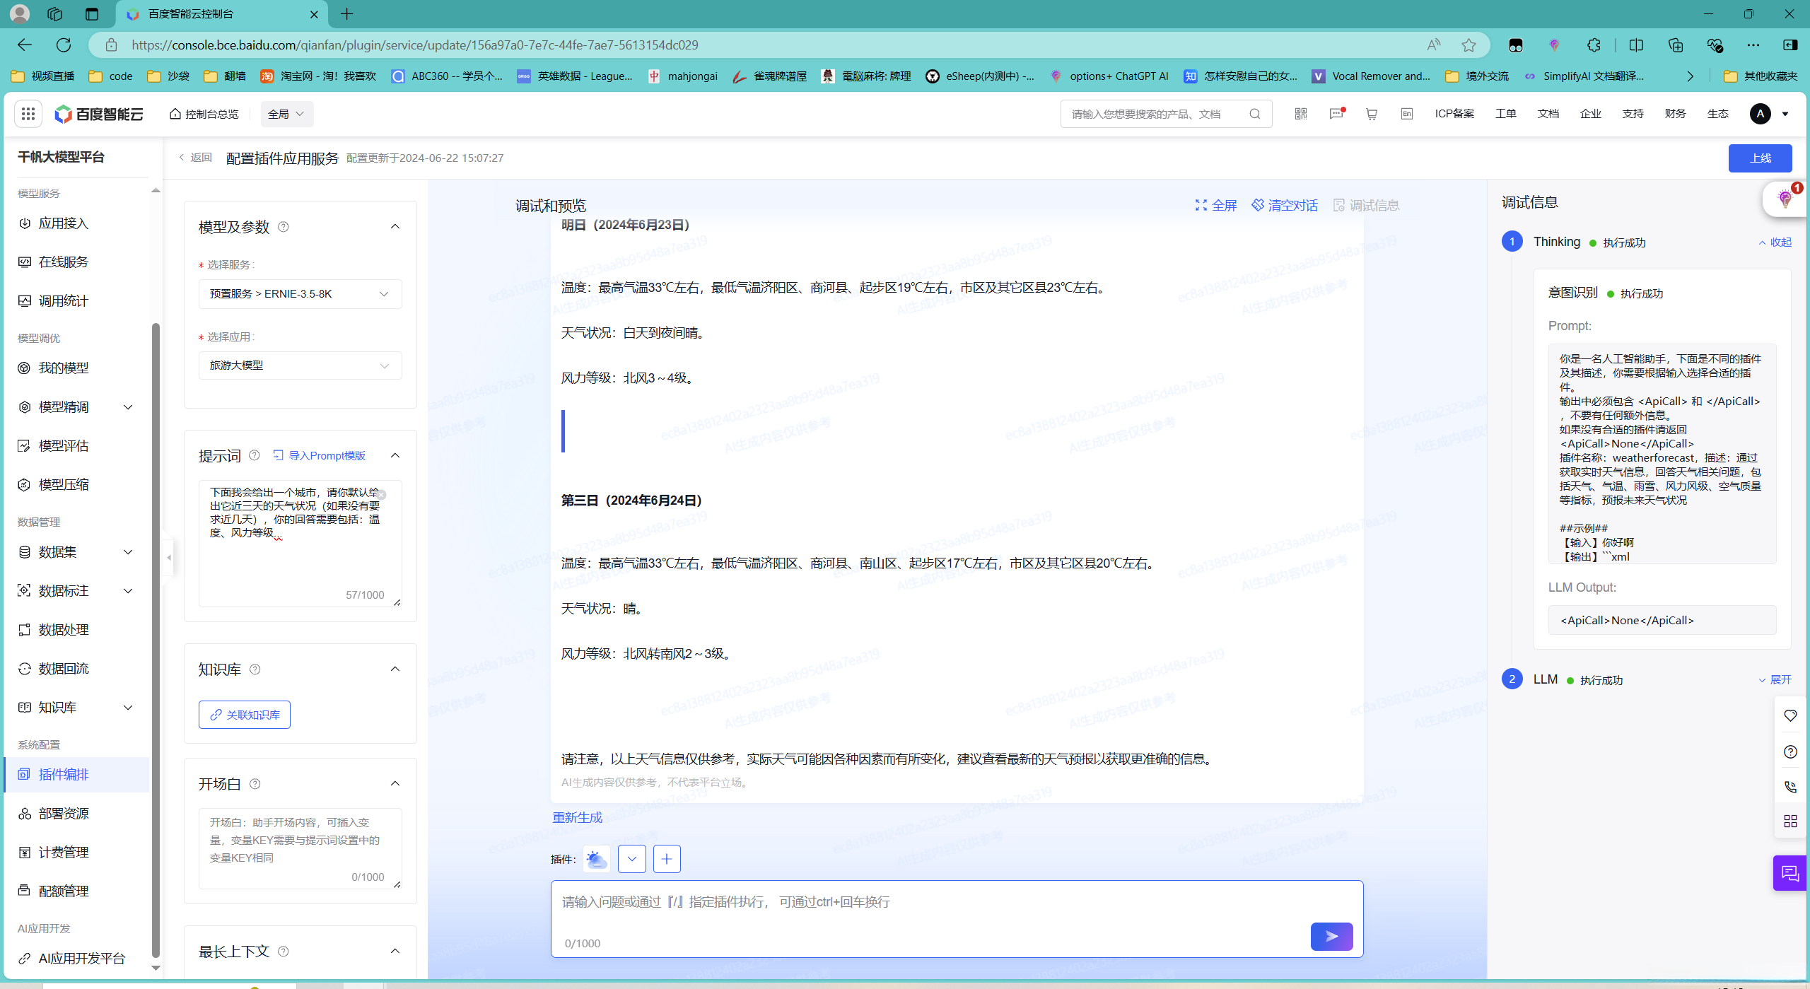Viewport: 1810px width, 989px height.
Task: Open the QR code icon in header
Action: coord(1300,114)
